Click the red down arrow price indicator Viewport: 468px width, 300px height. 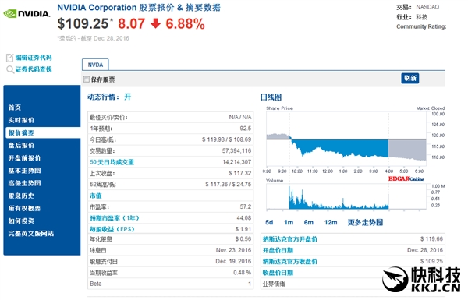tap(155, 23)
